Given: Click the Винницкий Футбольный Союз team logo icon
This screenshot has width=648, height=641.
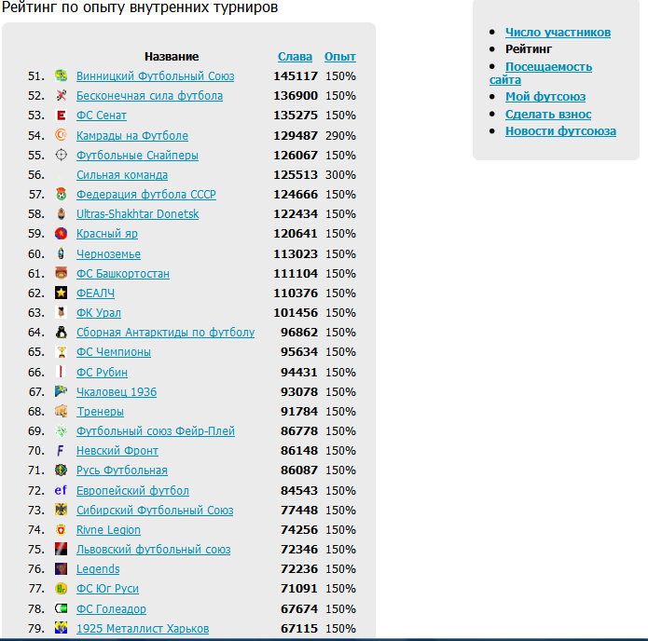Looking at the screenshot, I should [61, 76].
